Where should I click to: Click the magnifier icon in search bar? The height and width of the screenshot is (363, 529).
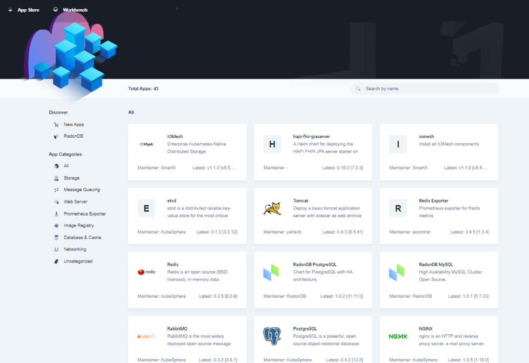point(358,89)
